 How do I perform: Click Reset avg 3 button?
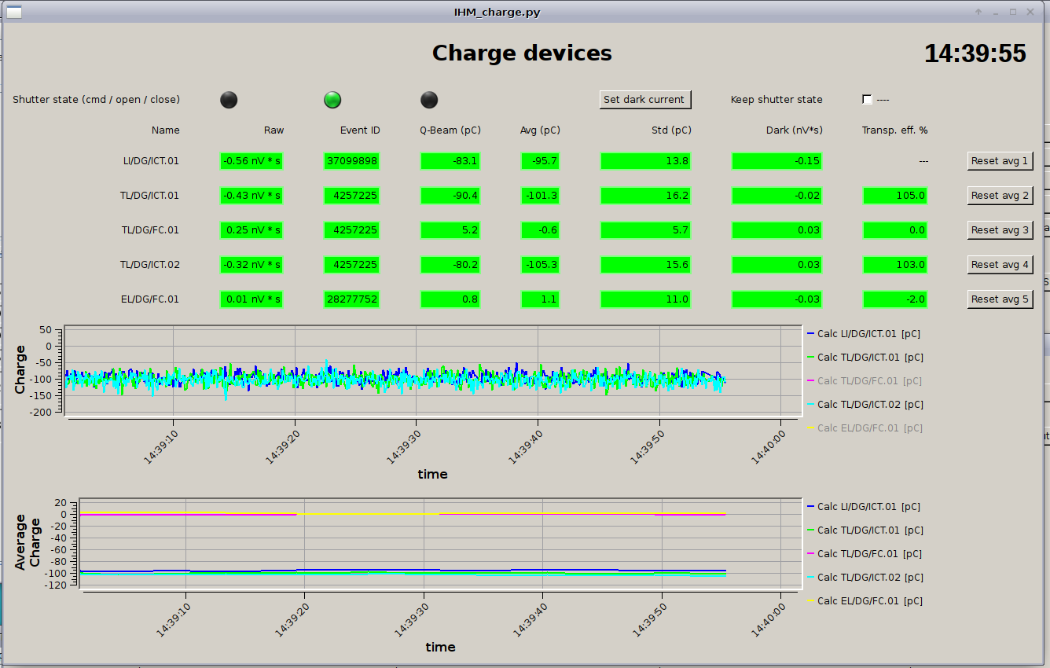(1000, 229)
